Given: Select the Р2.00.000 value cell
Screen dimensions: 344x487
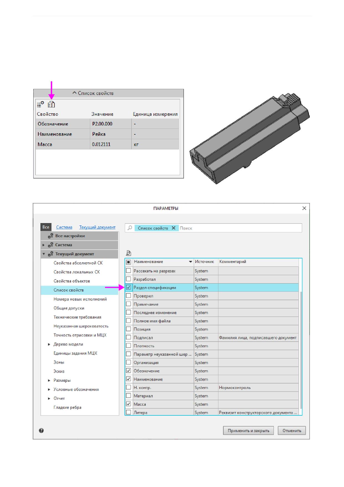Looking at the screenshot, I should pyautogui.click(x=111, y=124).
